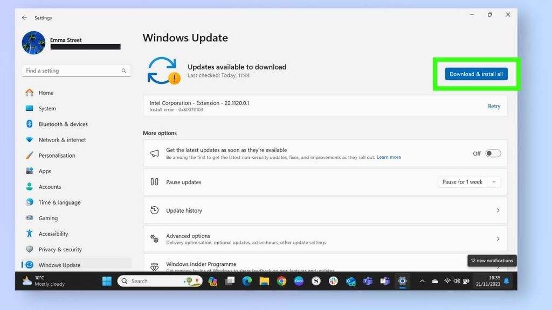Open Canva from the taskbar
Screen dimensions: 552x310
[298, 281]
